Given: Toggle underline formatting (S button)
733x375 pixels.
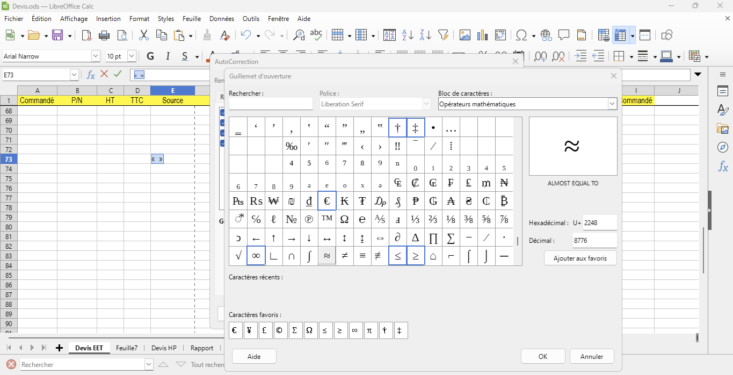Looking at the screenshot, I should coord(184,56).
